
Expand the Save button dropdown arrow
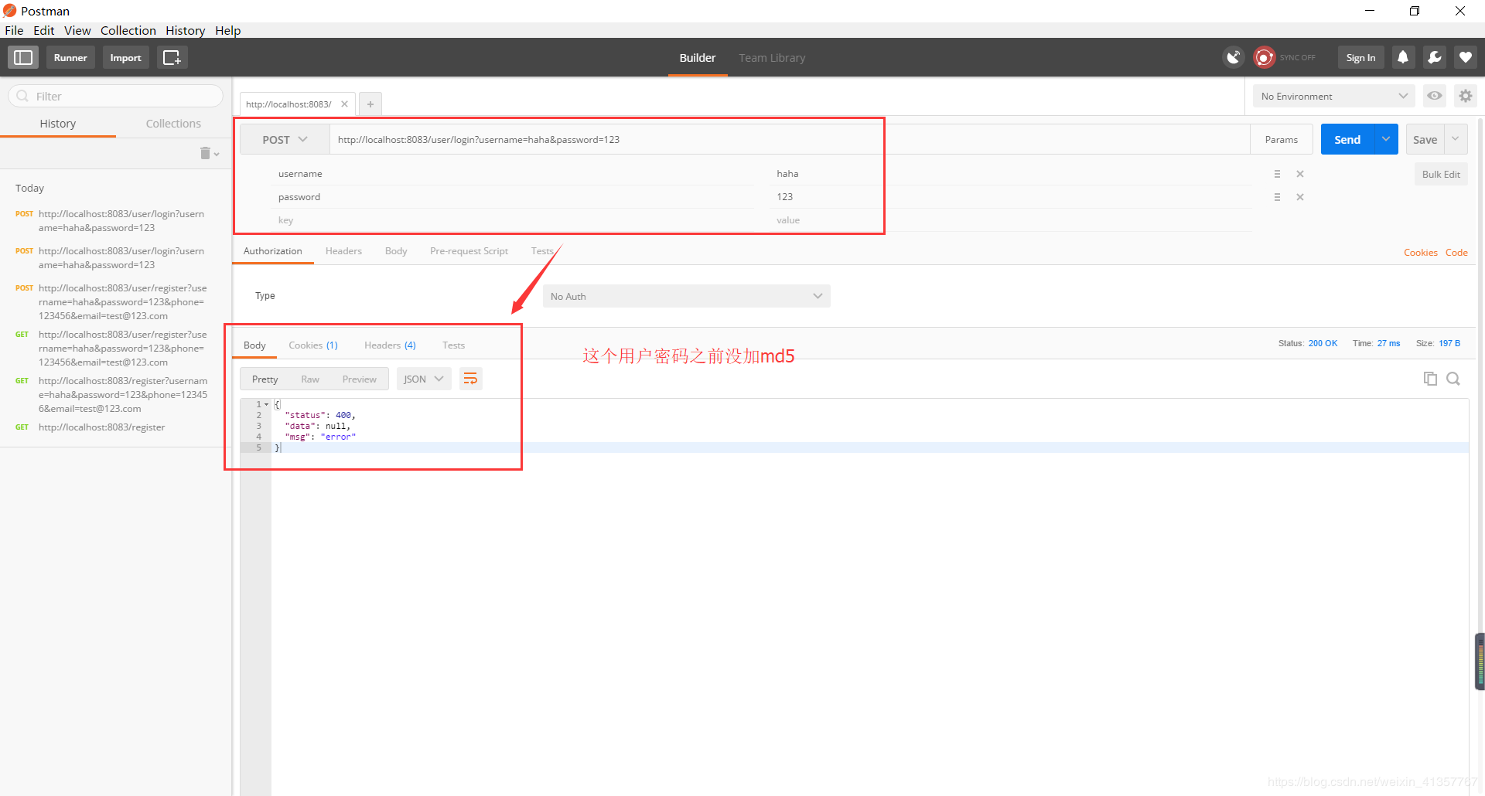[x=1456, y=139]
